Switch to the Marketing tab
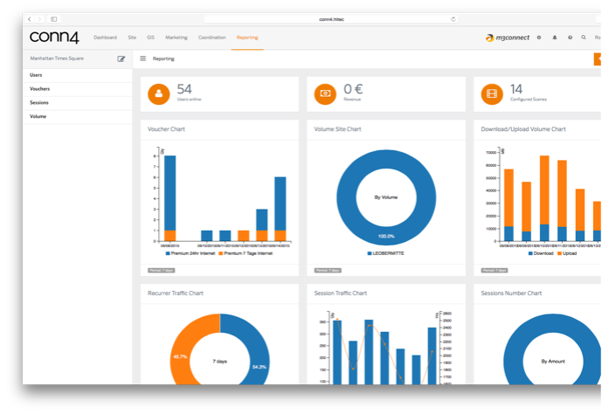This screenshot has height=414, width=602. (x=176, y=38)
